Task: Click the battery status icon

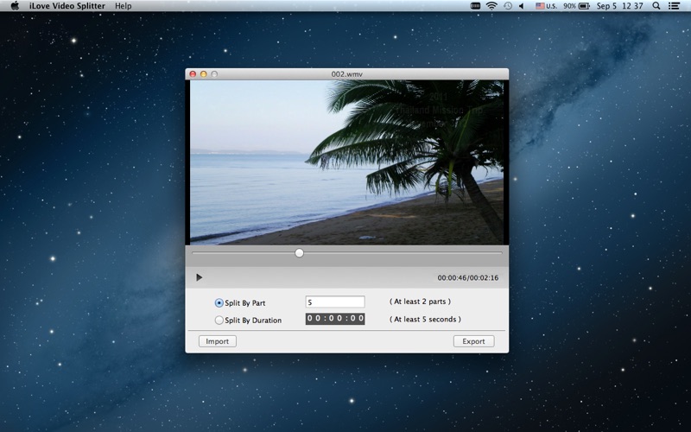Action: [x=584, y=6]
